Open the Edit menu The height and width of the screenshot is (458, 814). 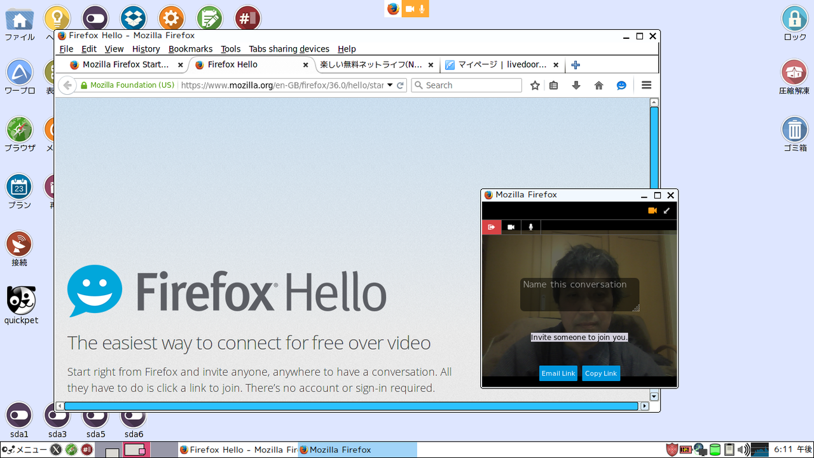click(x=89, y=49)
